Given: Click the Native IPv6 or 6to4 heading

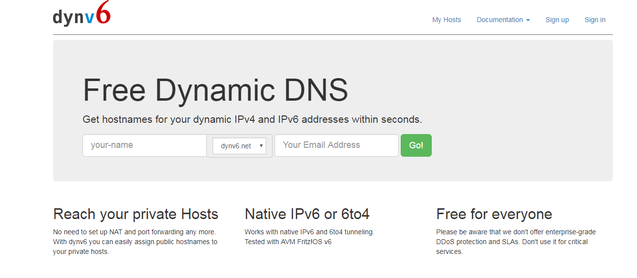Looking at the screenshot, I should coord(307,214).
